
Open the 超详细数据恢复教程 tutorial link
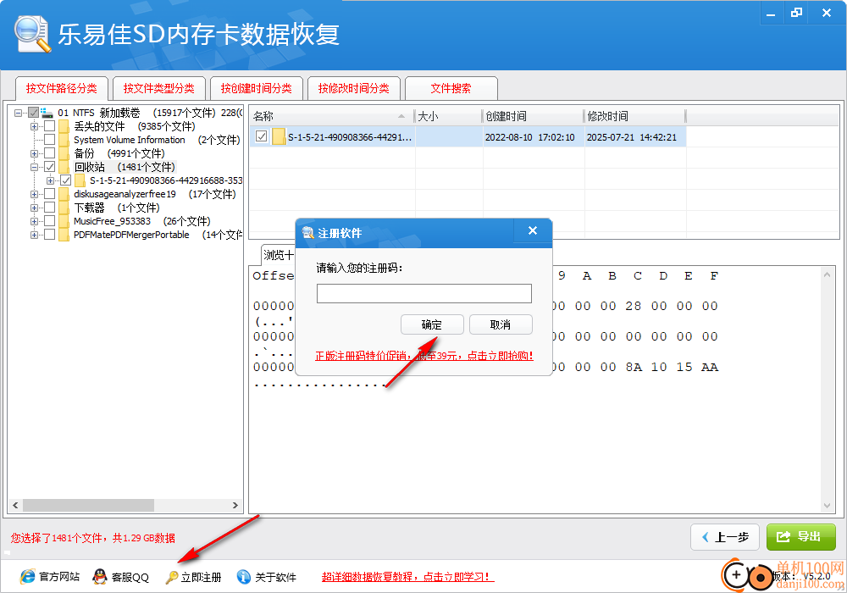(x=408, y=577)
